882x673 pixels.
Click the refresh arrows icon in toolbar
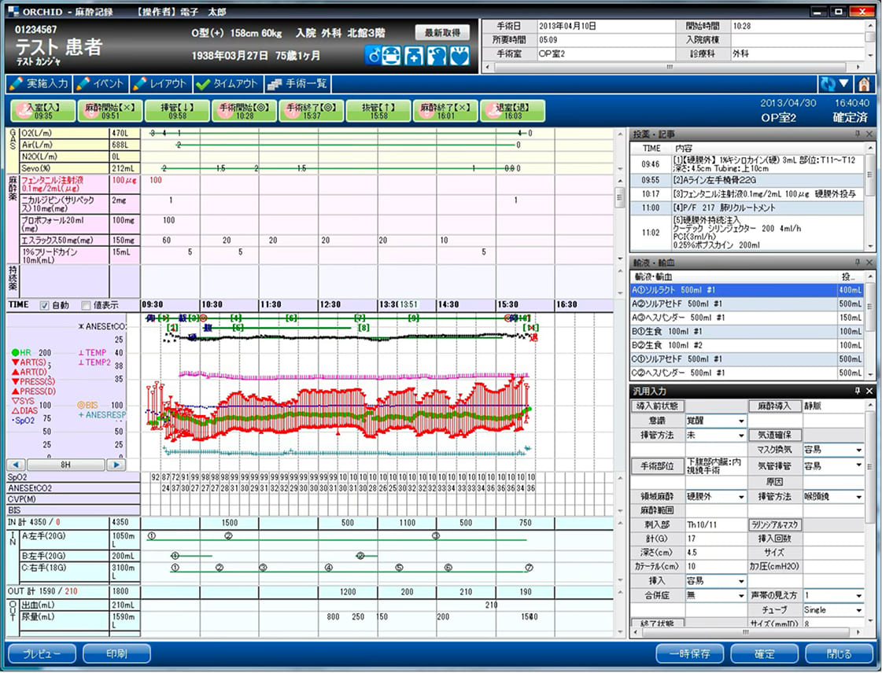point(827,84)
